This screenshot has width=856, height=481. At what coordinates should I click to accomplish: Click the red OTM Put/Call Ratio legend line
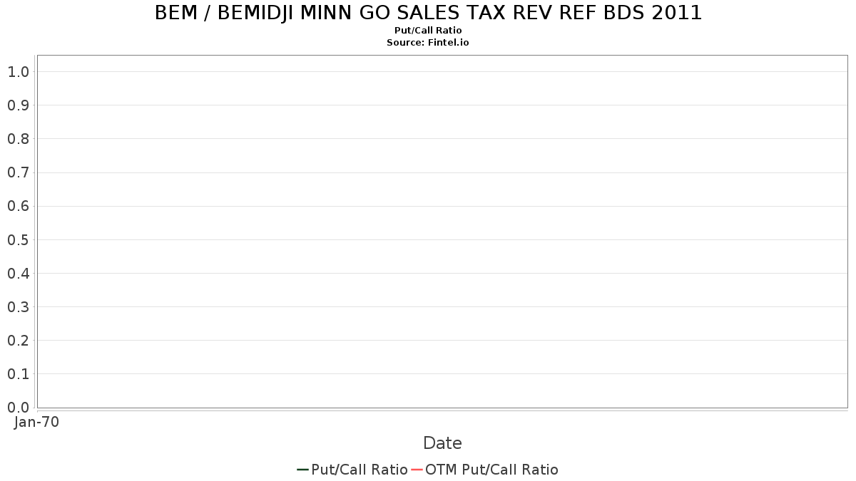(x=417, y=470)
